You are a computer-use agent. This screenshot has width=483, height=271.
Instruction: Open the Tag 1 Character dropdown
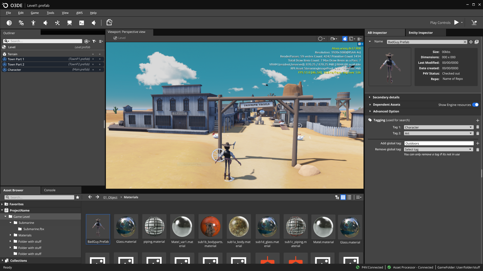(470, 127)
